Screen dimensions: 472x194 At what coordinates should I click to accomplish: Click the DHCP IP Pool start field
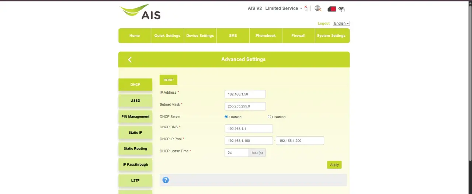click(x=249, y=141)
